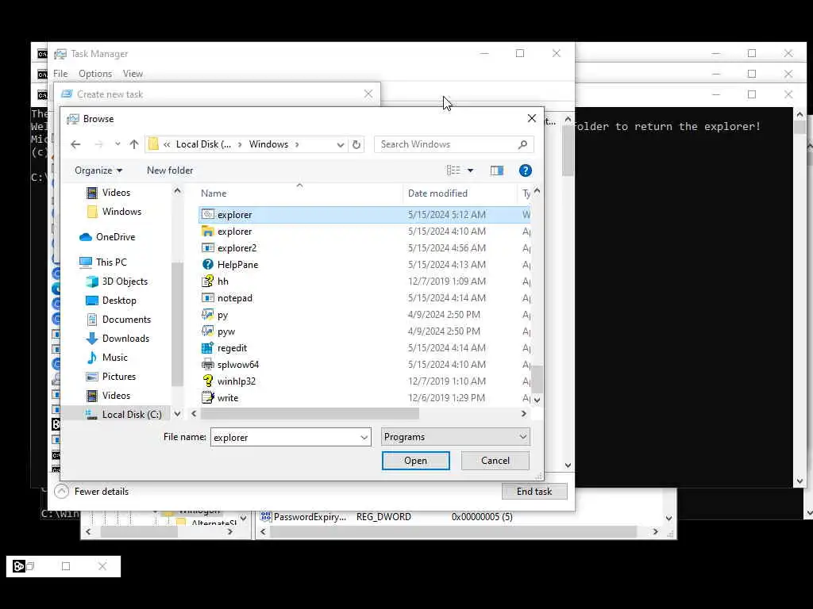Open 3D Objects folder
This screenshot has height=609, width=813.
(125, 282)
